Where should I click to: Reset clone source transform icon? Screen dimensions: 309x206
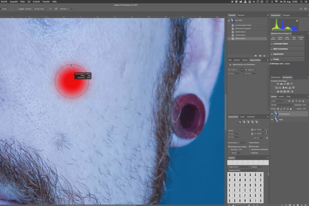(267, 138)
